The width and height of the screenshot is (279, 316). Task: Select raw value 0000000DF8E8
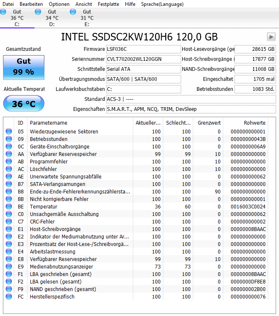(x=248, y=281)
